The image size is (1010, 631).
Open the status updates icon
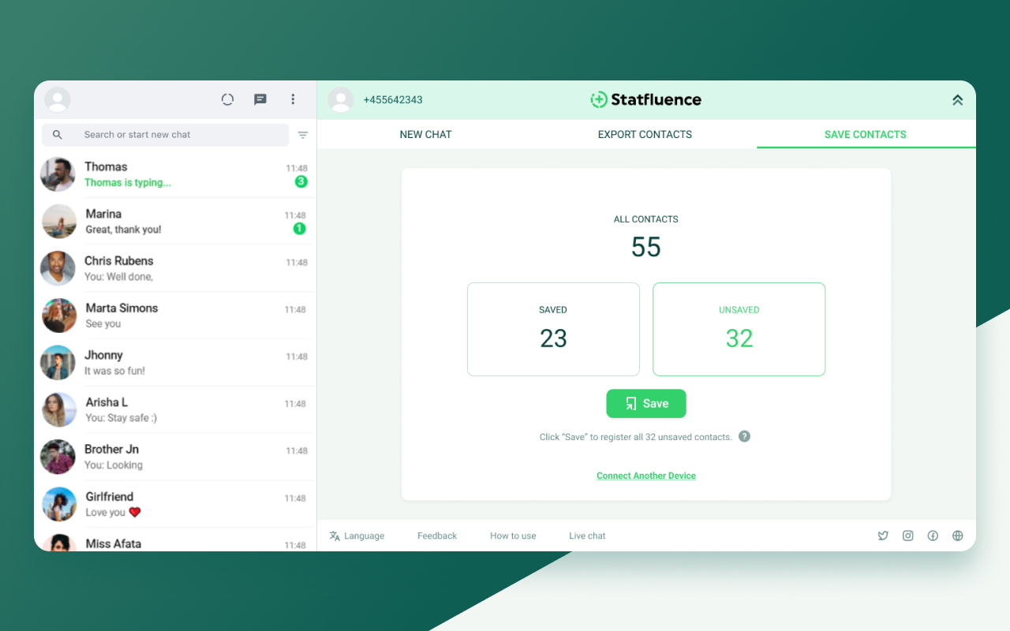click(x=227, y=99)
